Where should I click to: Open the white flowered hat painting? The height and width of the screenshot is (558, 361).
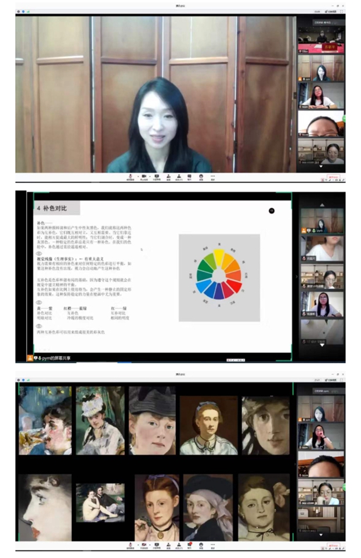click(x=100, y=421)
